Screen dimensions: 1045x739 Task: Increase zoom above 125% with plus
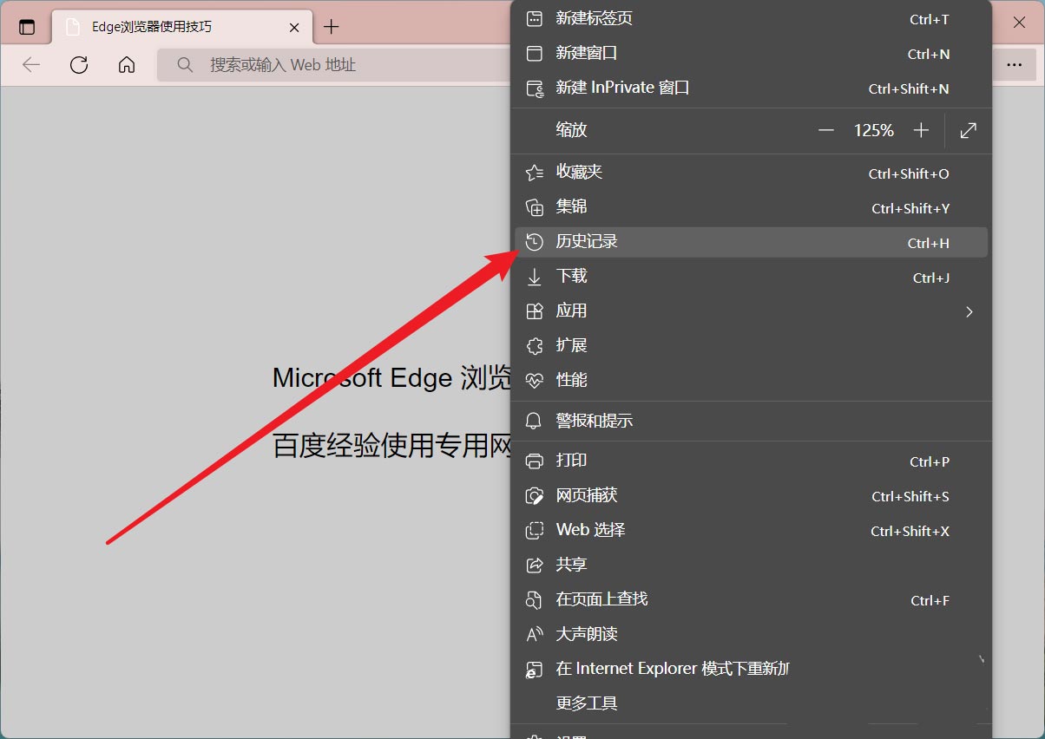[x=922, y=130]
